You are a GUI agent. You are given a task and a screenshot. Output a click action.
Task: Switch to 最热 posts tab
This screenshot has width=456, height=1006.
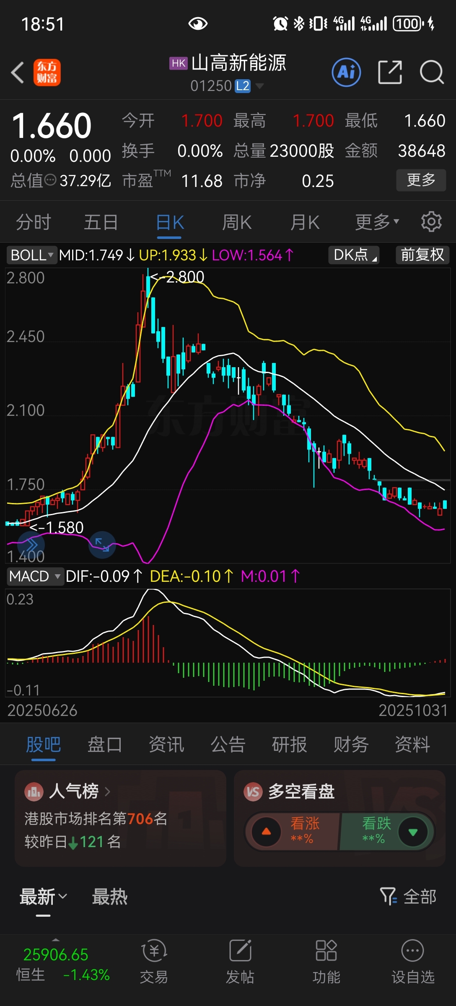point(110,897)
